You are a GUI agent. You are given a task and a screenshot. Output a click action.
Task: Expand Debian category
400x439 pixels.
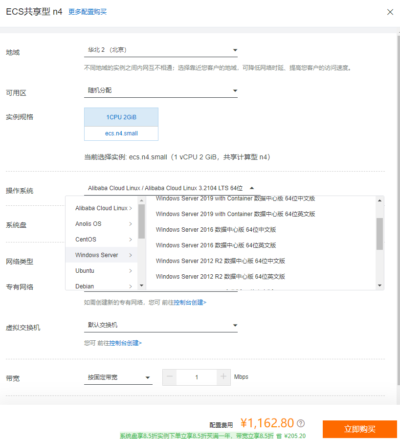point(101,286)
